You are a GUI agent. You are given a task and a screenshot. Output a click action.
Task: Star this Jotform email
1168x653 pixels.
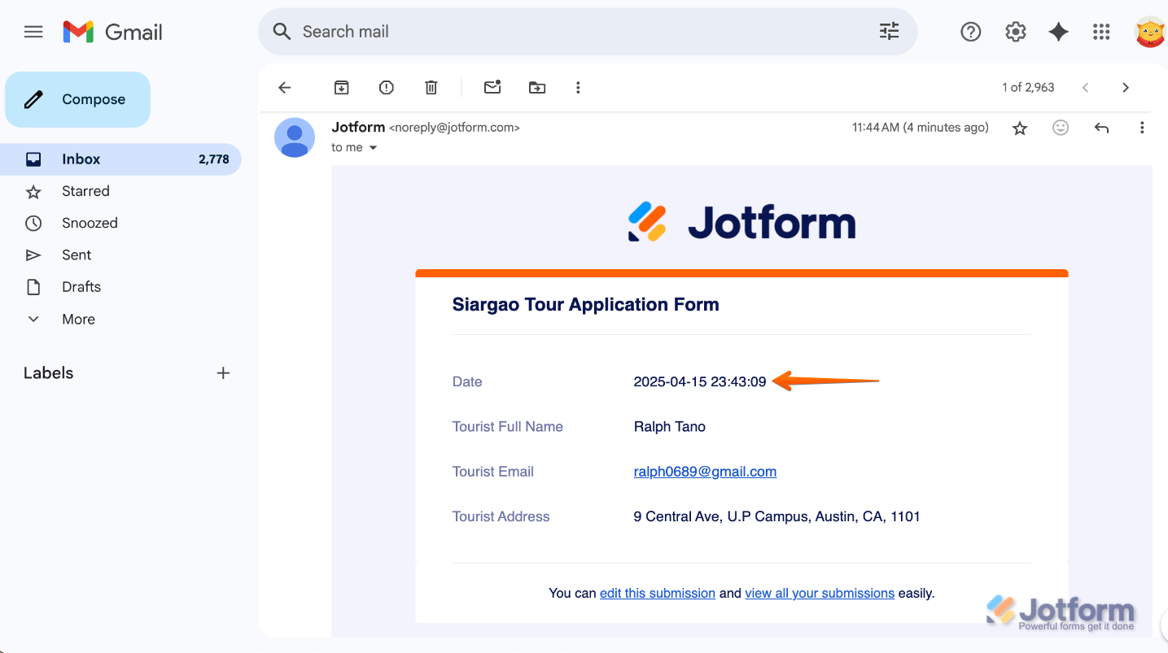pyautogui.click(x=1020, y=128)
